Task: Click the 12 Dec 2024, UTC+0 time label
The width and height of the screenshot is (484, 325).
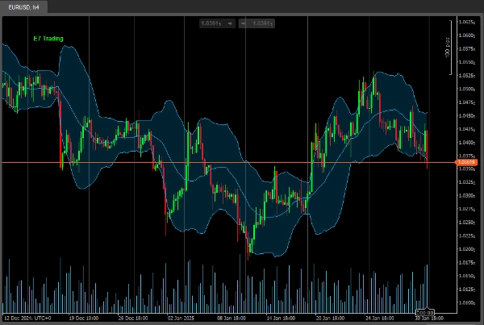Action: (27, 318)
